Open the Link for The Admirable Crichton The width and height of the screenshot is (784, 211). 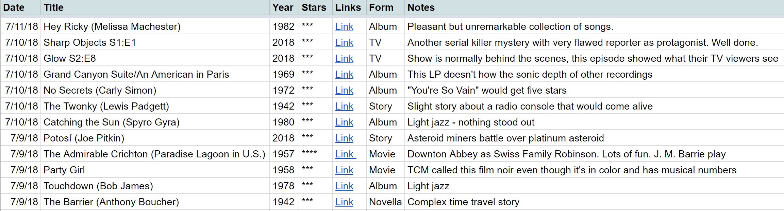coord(345,154)
